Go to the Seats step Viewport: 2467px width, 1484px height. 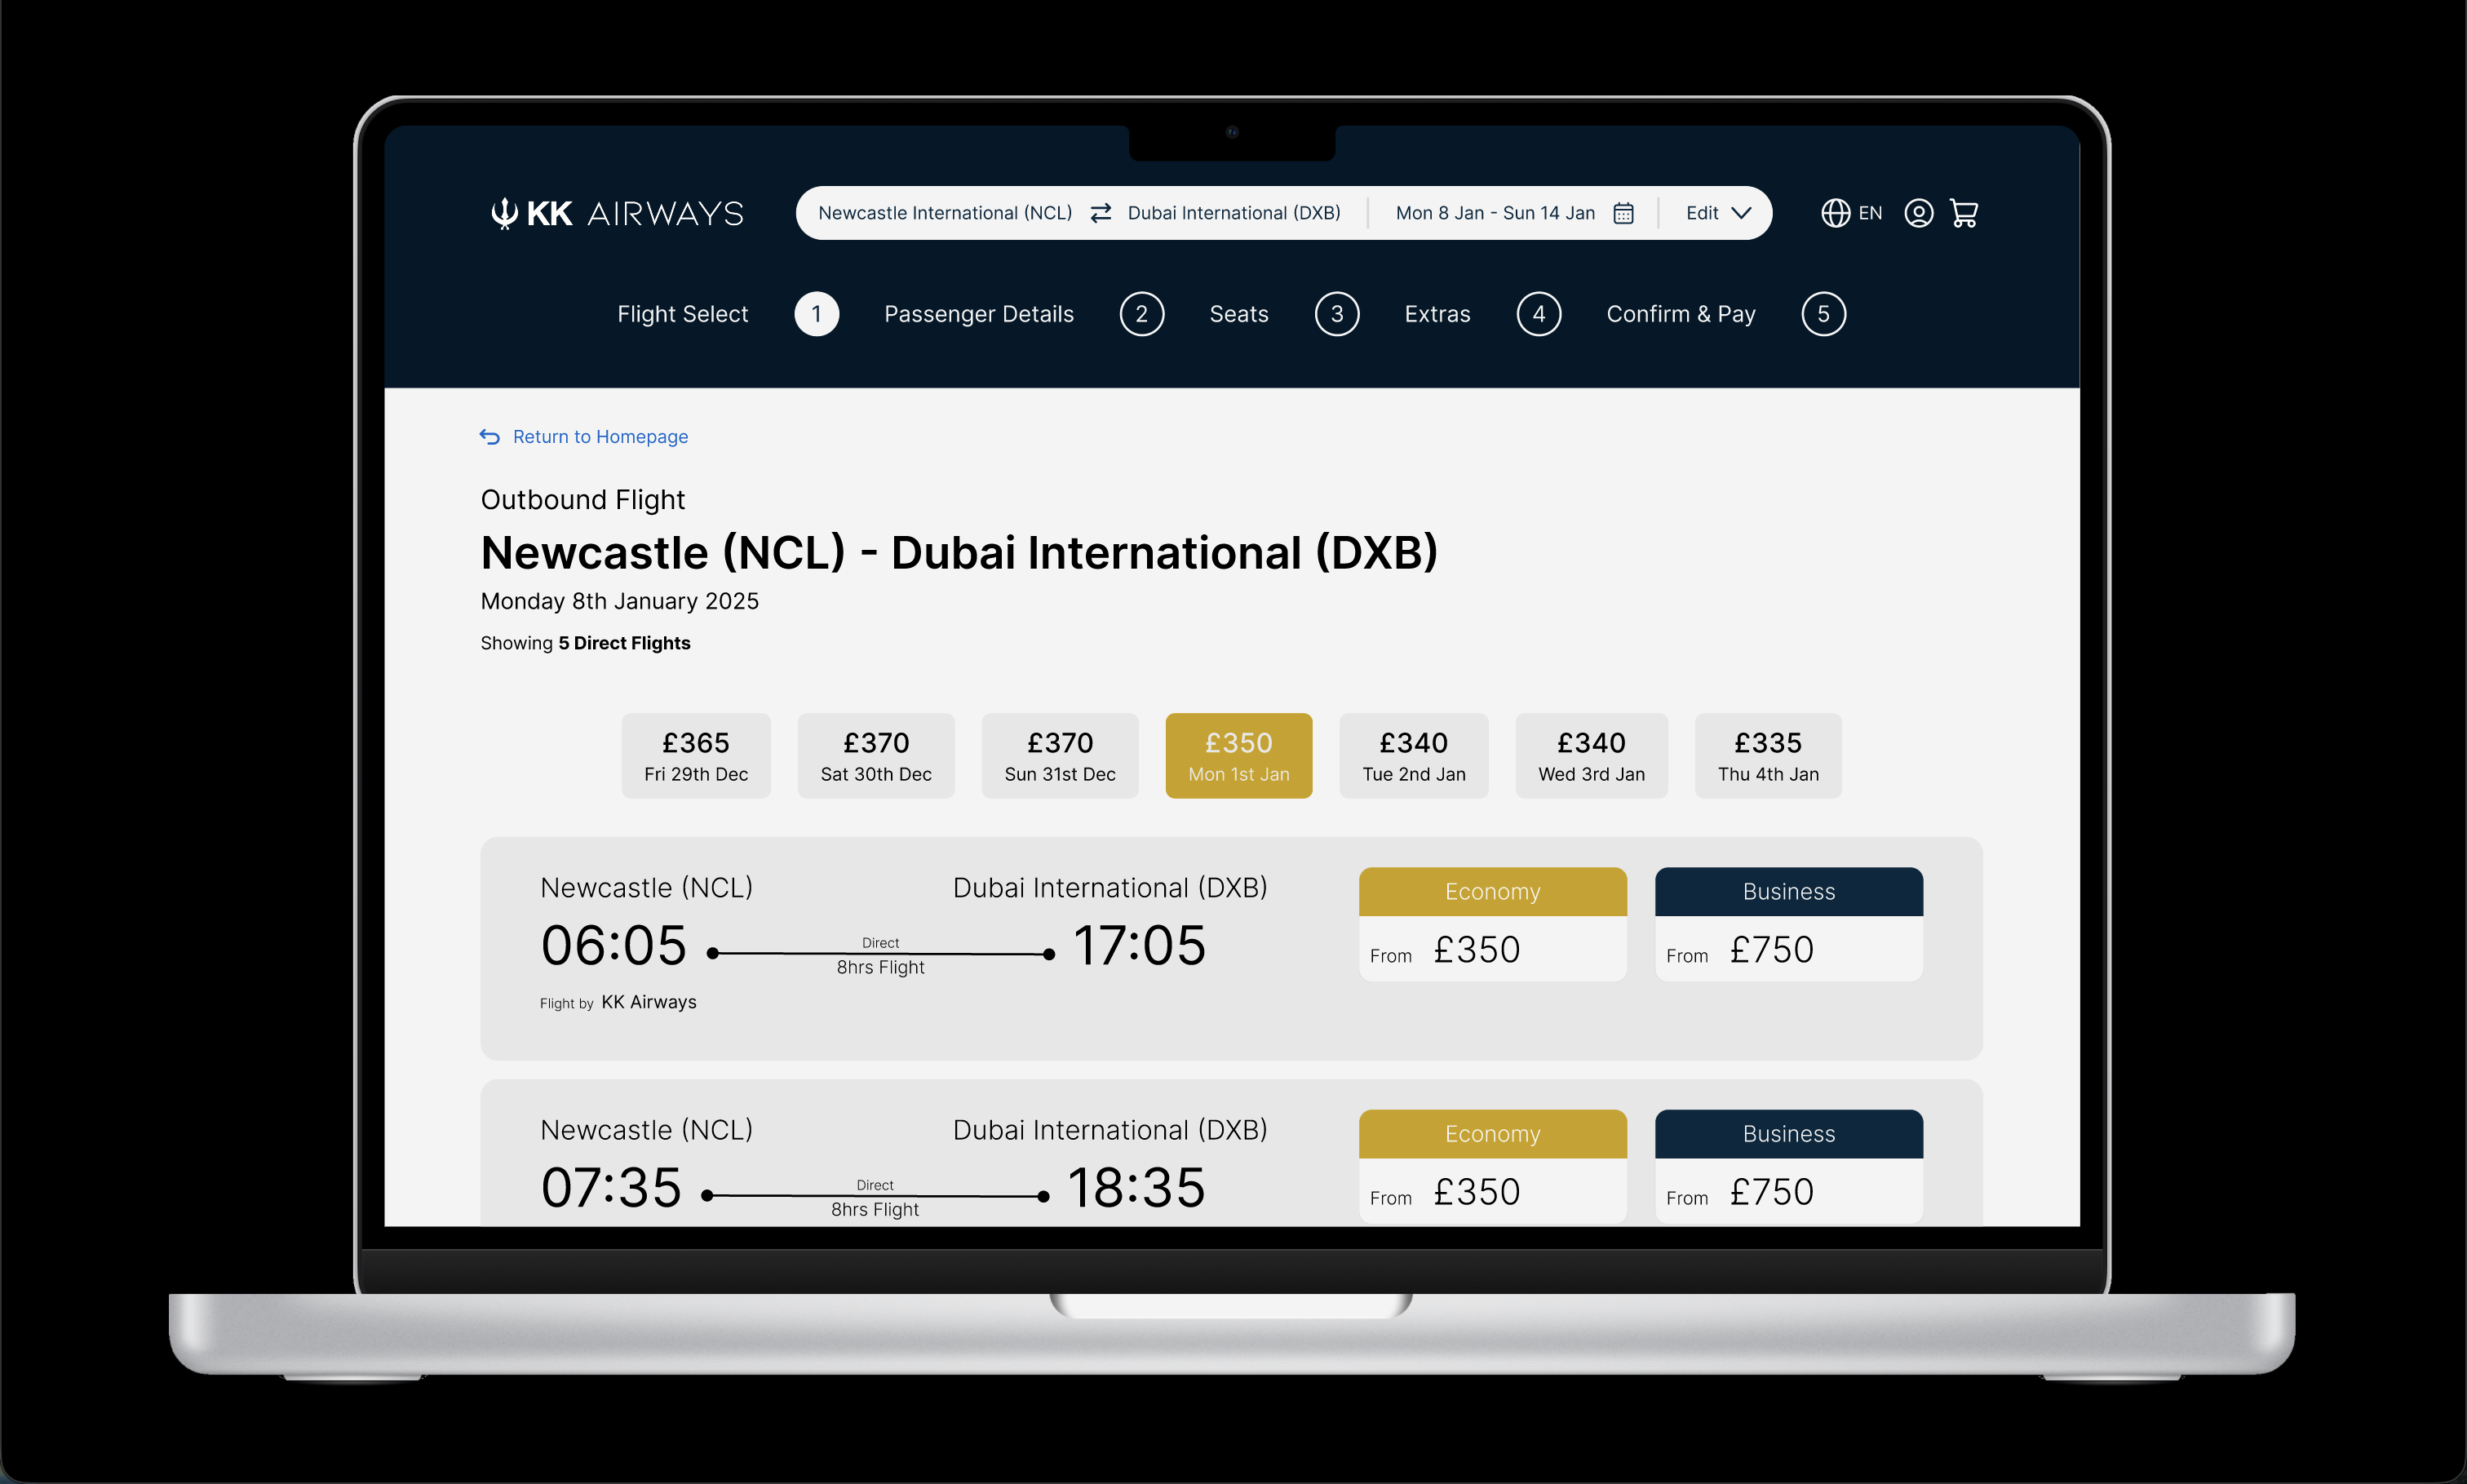1238,314
